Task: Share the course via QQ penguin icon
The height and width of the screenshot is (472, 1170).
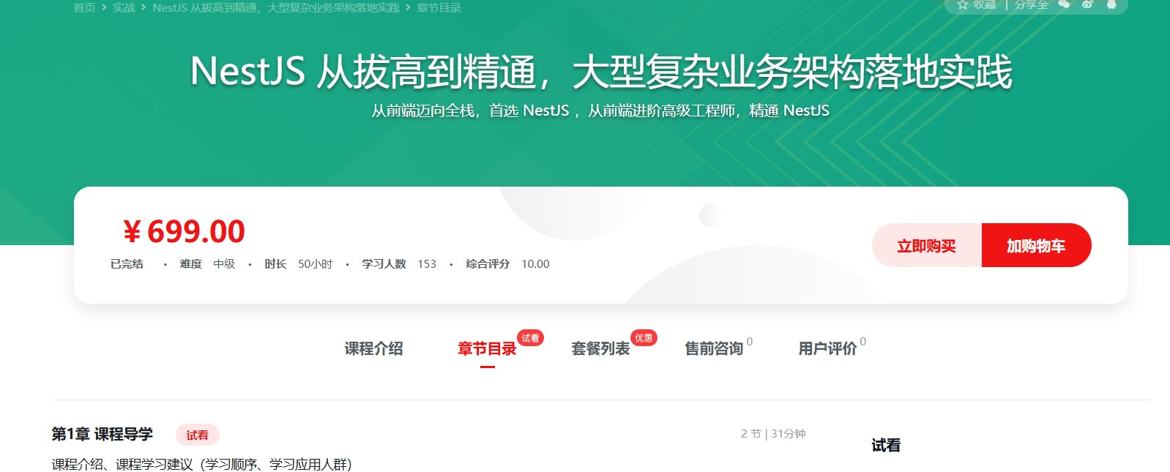Action: pos(1111,4)
